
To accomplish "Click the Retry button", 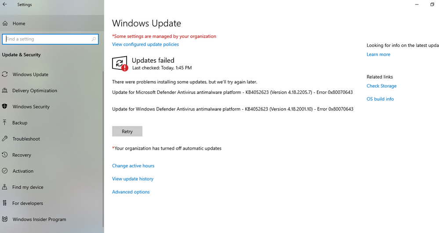I will coord(127,131).
